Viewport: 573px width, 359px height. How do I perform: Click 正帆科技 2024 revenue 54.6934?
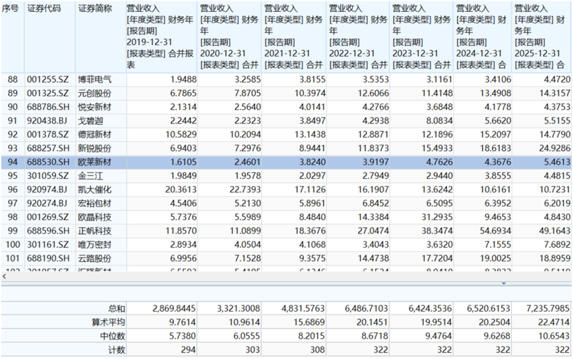pyautogui.click(x=496, y=231)
